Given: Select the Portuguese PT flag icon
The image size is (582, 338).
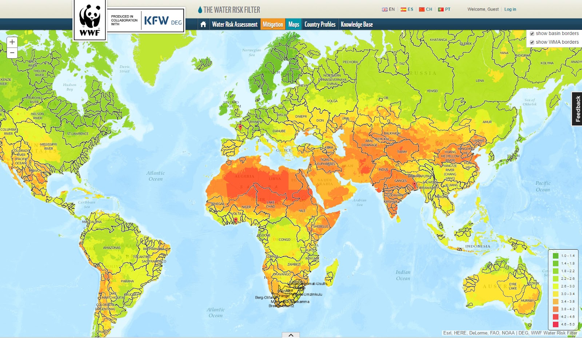Looking at the screenshot, I should click(x=441, y=9).
